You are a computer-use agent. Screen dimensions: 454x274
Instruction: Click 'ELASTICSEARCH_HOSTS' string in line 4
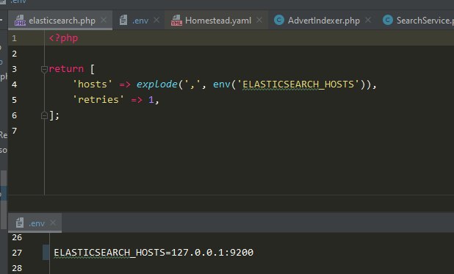coord(298,84)
